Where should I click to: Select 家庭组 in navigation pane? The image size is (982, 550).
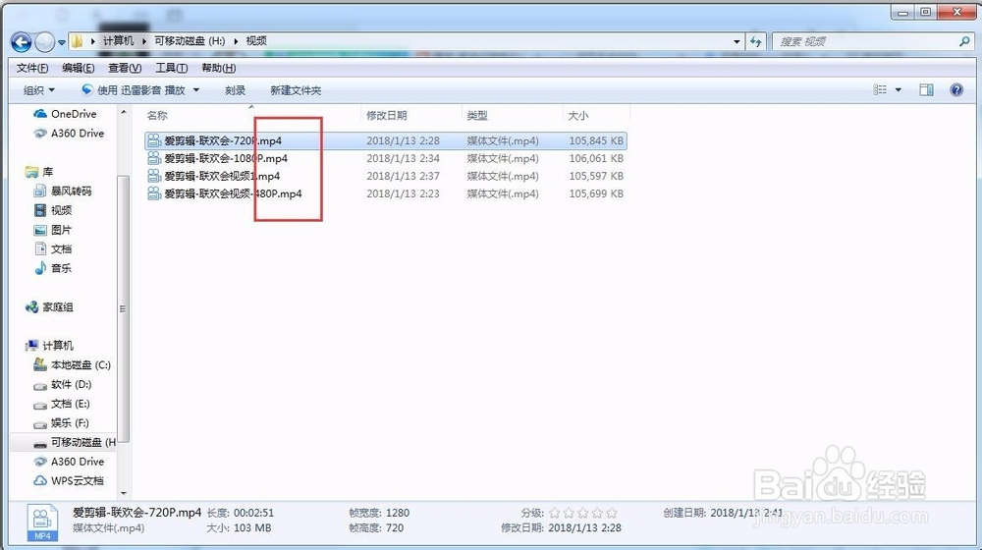(49, 307)
